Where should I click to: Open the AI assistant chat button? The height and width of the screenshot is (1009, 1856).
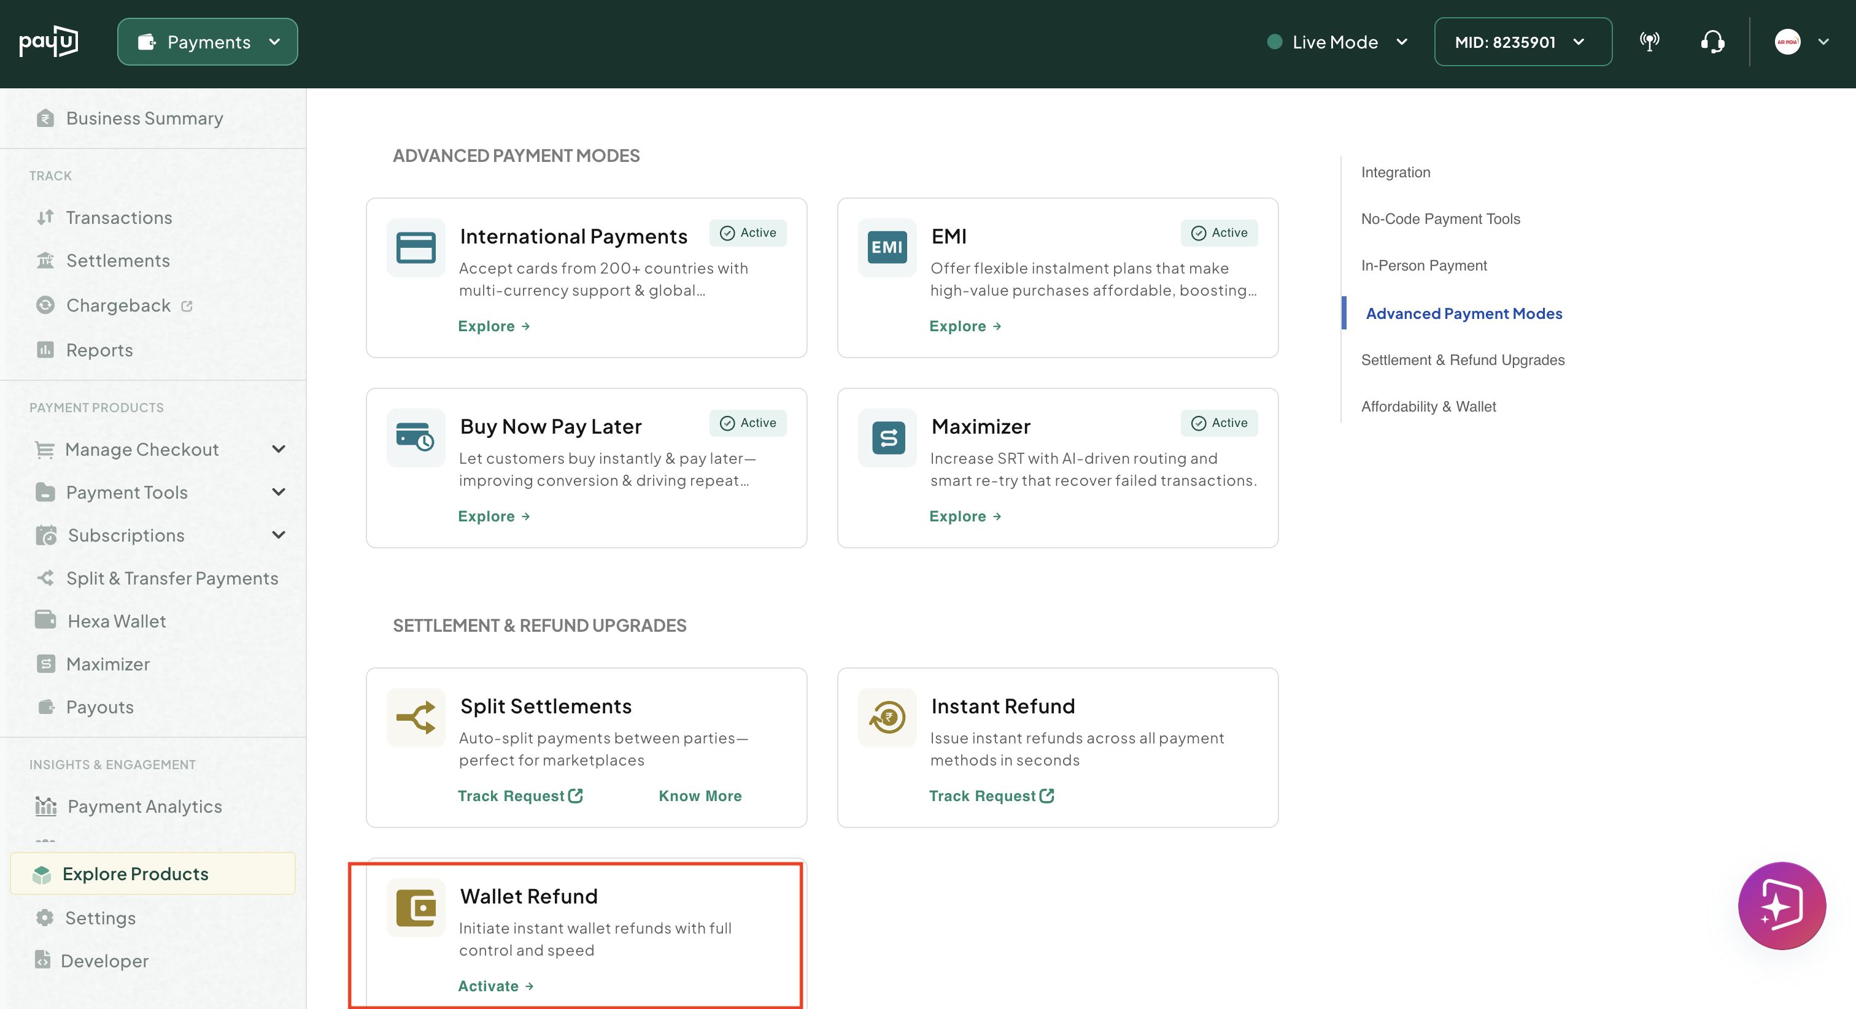[1781, 905]
